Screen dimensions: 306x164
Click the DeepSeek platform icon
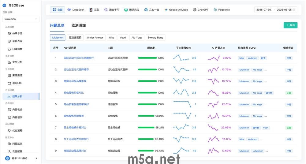point(69,10)
